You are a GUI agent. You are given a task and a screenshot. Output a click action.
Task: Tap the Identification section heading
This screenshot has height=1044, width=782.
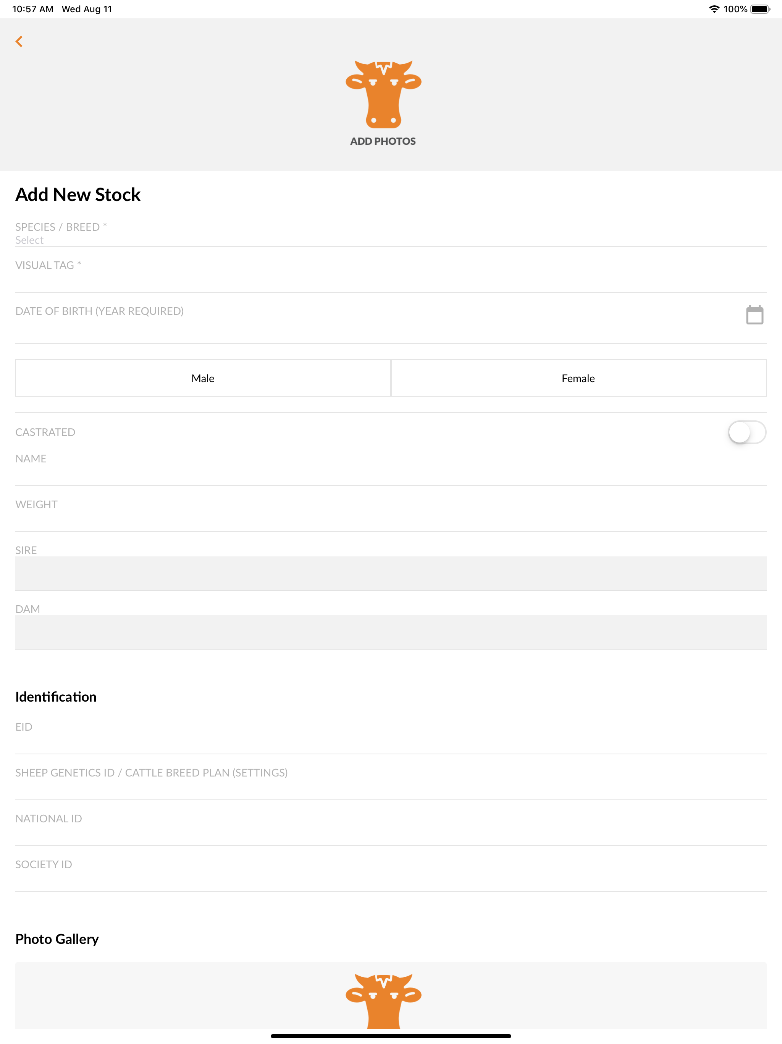[56, 697]
